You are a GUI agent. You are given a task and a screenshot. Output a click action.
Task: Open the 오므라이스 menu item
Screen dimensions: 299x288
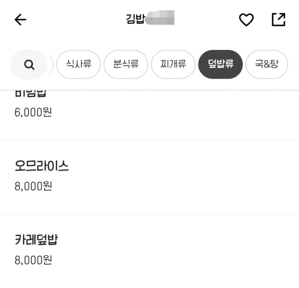click(x=42, y=166)
